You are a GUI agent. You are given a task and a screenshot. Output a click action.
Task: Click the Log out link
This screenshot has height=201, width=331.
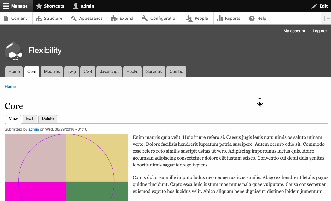coord(320,31)
